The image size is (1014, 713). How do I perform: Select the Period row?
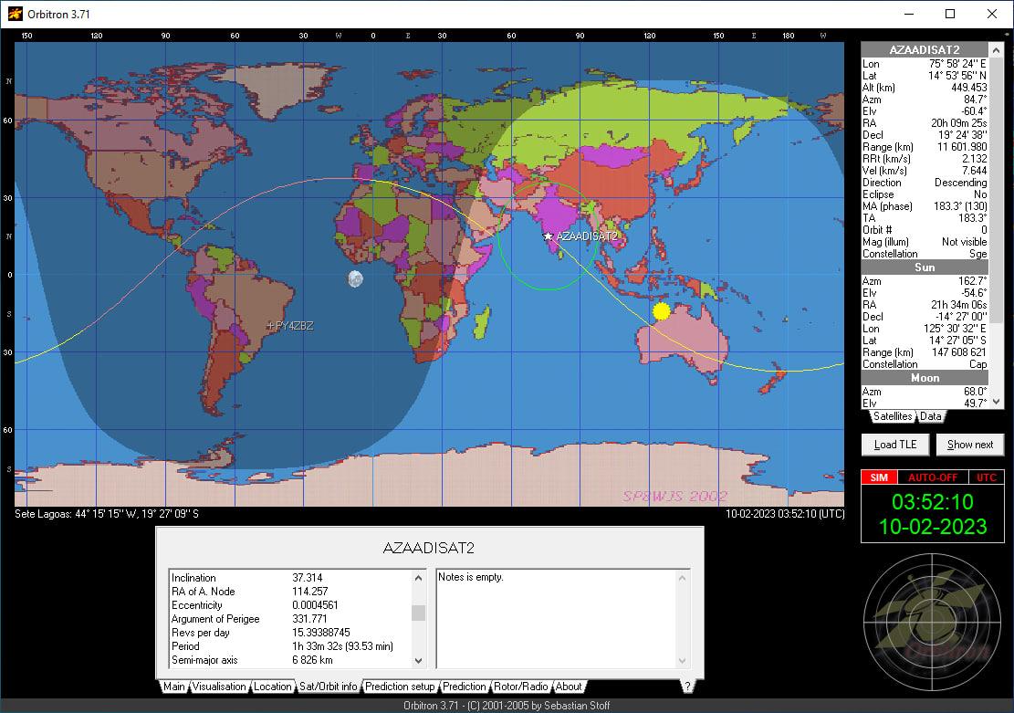(x=289, y=645)
